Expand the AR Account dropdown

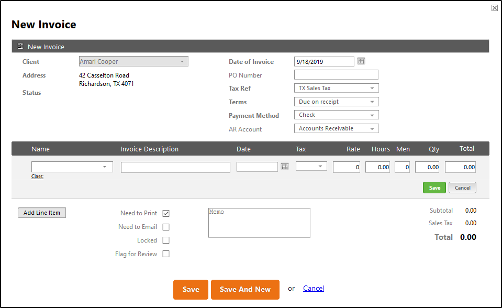(x=373, y=128)
